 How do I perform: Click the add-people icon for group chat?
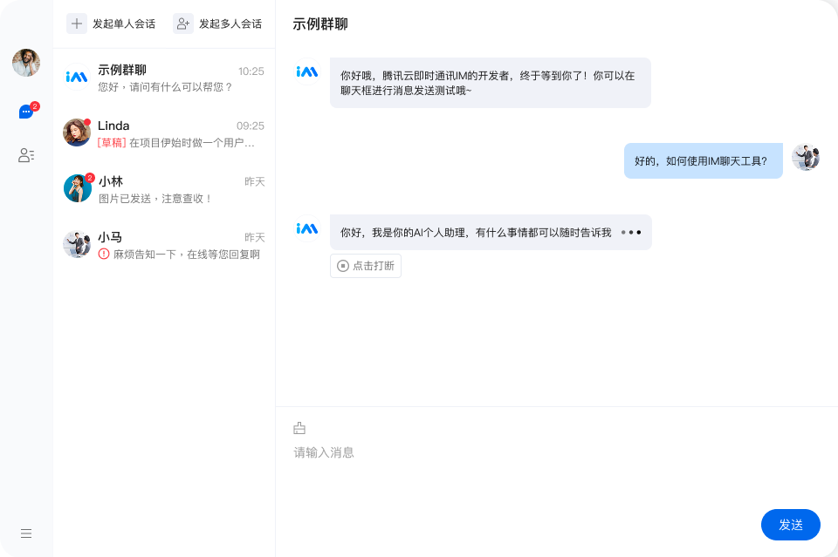coord(182,24)
